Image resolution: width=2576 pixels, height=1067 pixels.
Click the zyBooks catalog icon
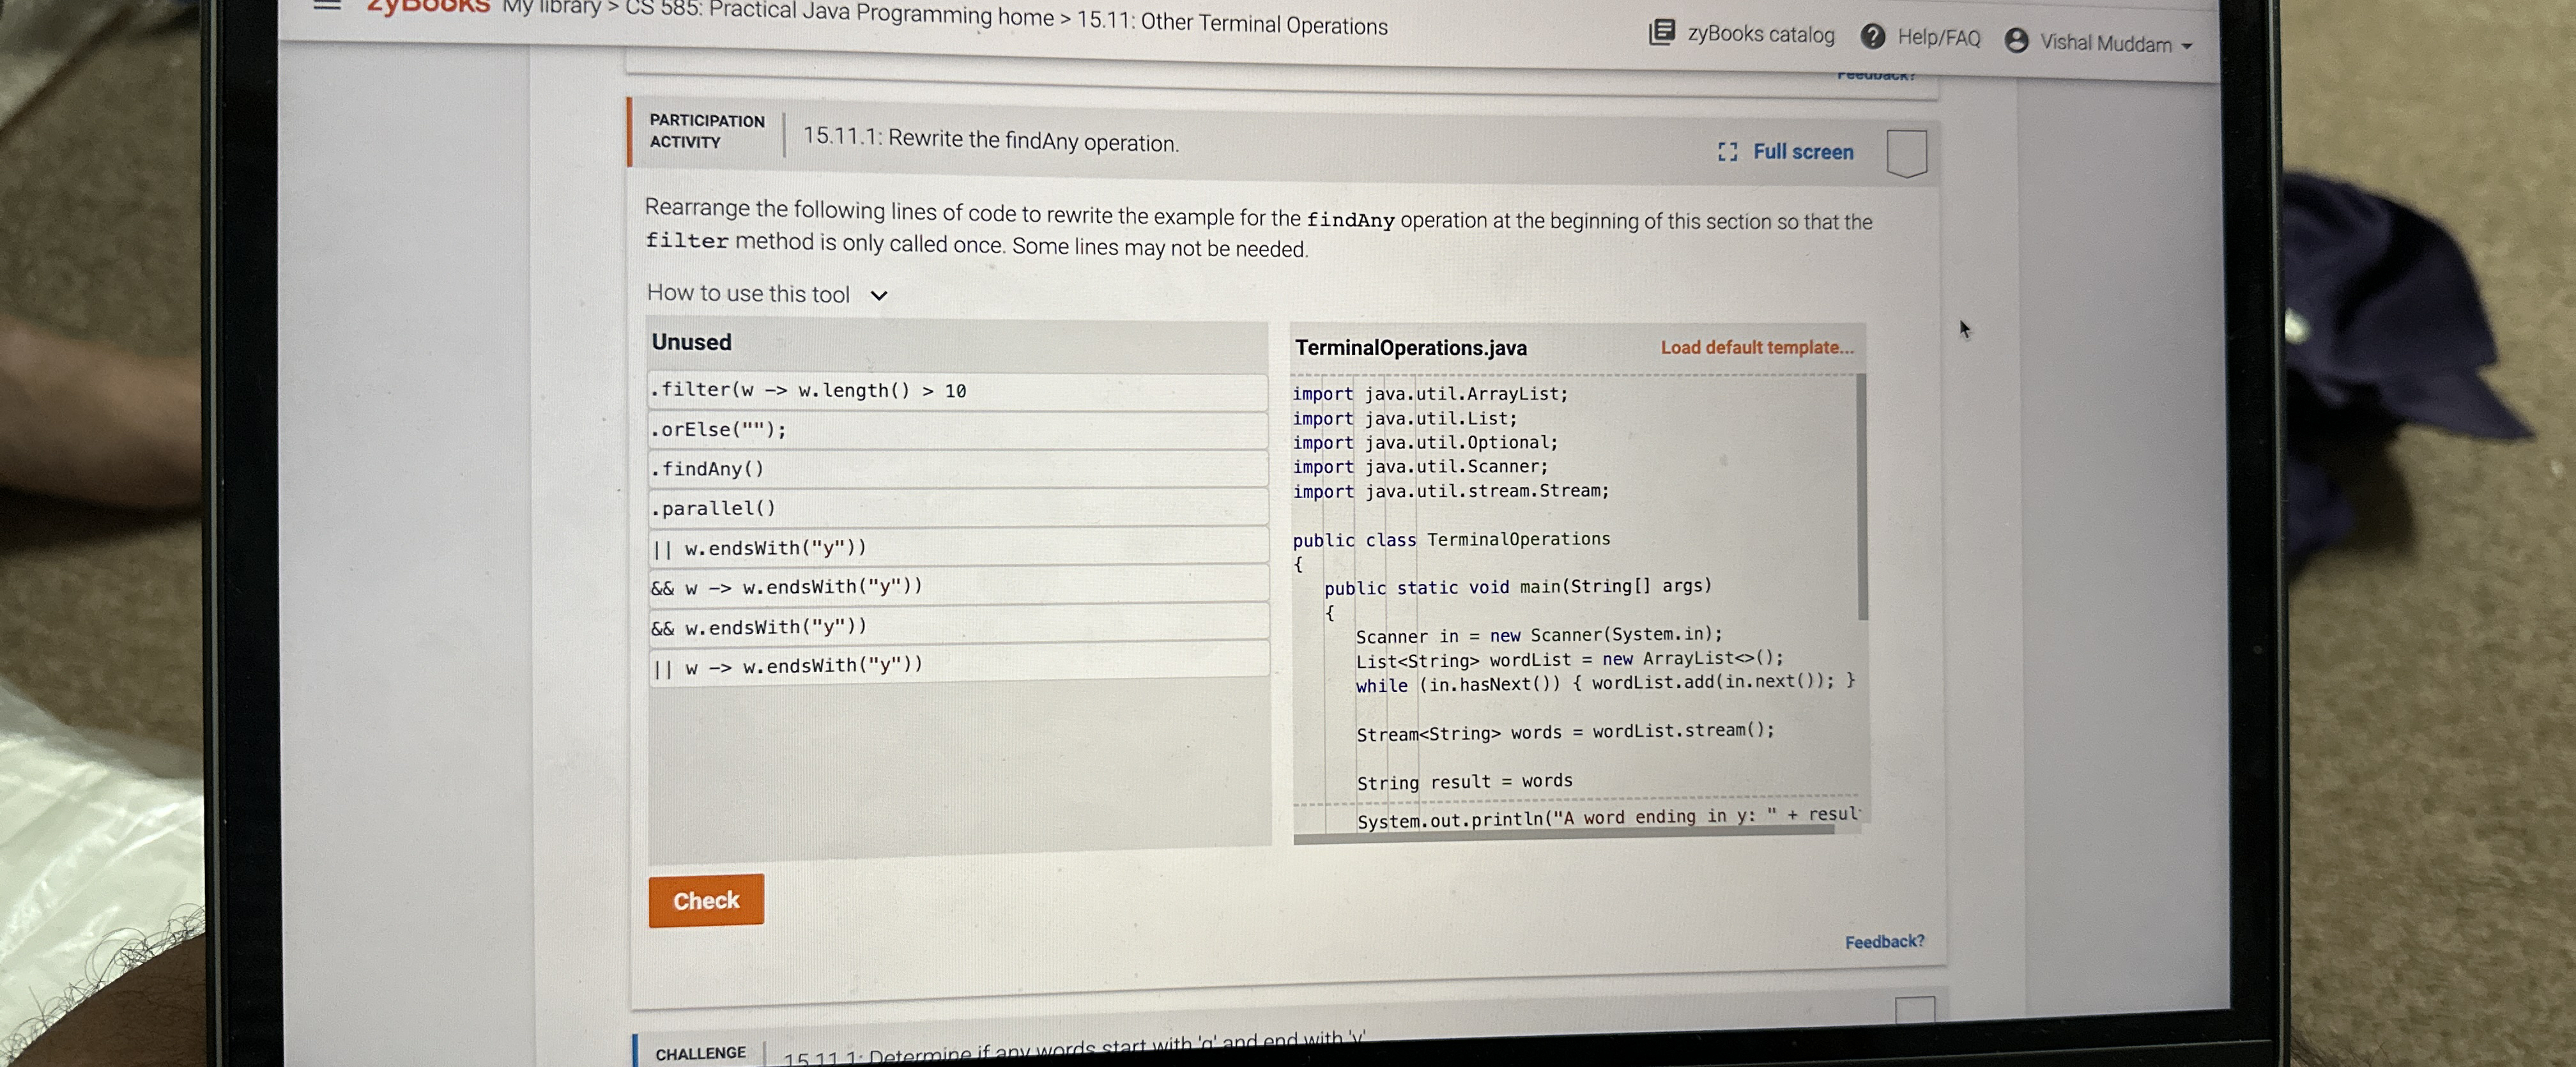pyautogui.click(x=1661, y=32)
